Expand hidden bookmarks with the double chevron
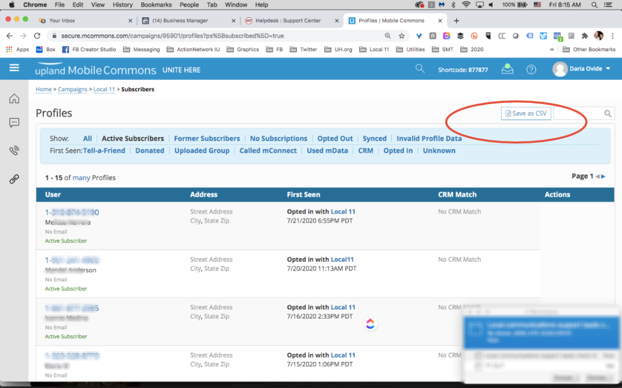Image resolution: width=622 pixels, height=388 pixels. [551, 50]
